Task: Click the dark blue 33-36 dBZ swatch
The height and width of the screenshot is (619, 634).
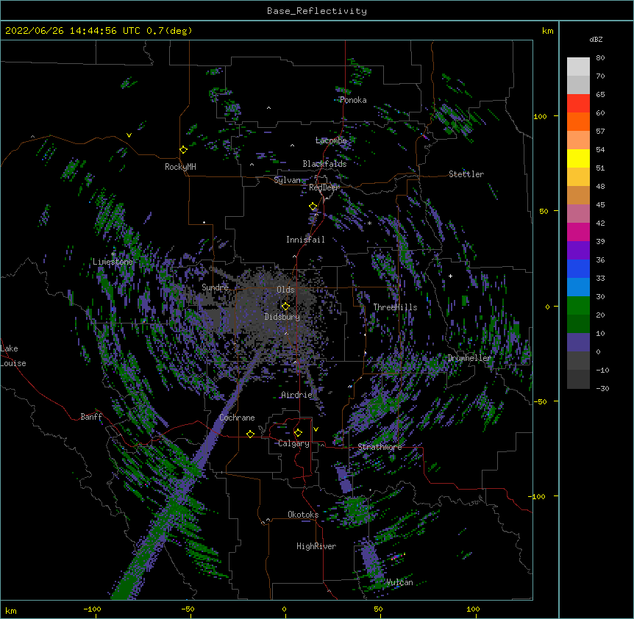Action: 578,268
